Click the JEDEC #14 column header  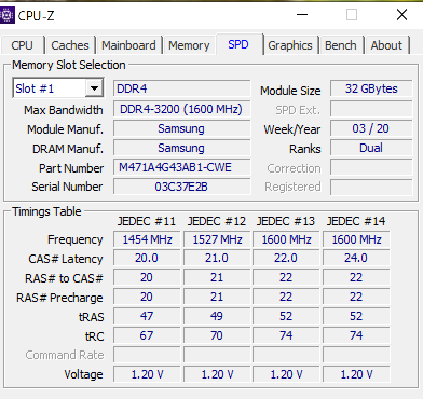[x=356, y=221]
